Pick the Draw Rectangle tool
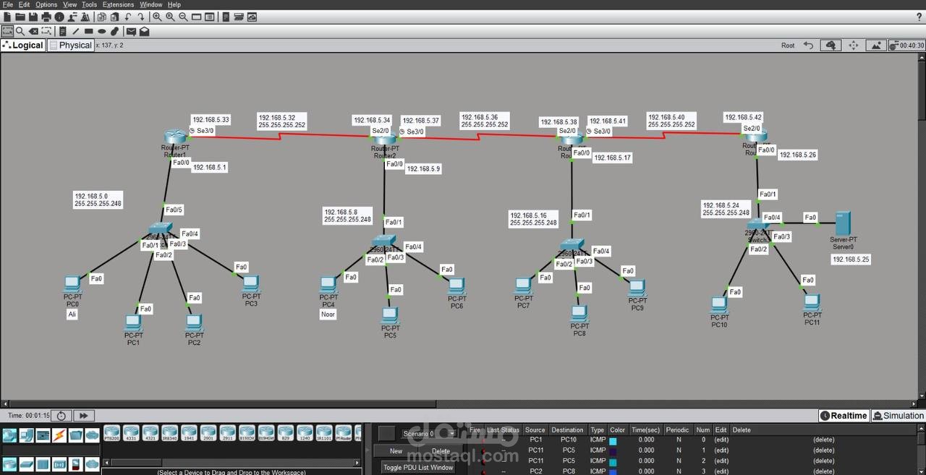The image size is (926, 475). click(x=89, y=31)
